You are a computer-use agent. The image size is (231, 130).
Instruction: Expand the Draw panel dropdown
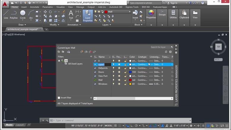click(22, 25)
